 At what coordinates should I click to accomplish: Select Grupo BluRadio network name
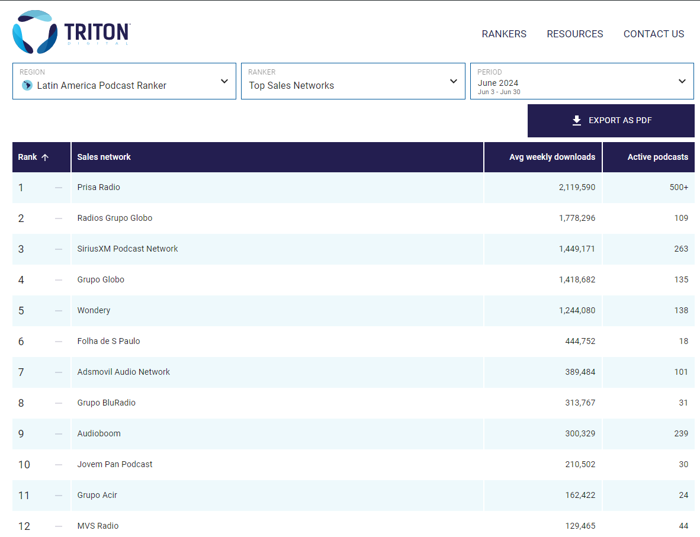pos(106,403)
